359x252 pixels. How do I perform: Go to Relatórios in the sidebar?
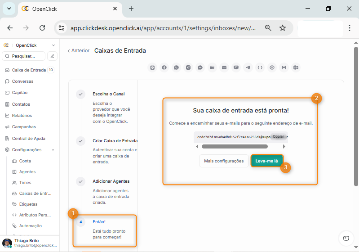[x=22, y=116]
